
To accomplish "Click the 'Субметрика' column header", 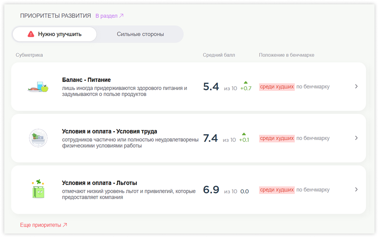I will pos(29,55).
